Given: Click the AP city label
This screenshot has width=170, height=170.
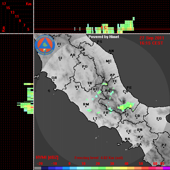Looking at the screenshot, I should click(113, 75).
